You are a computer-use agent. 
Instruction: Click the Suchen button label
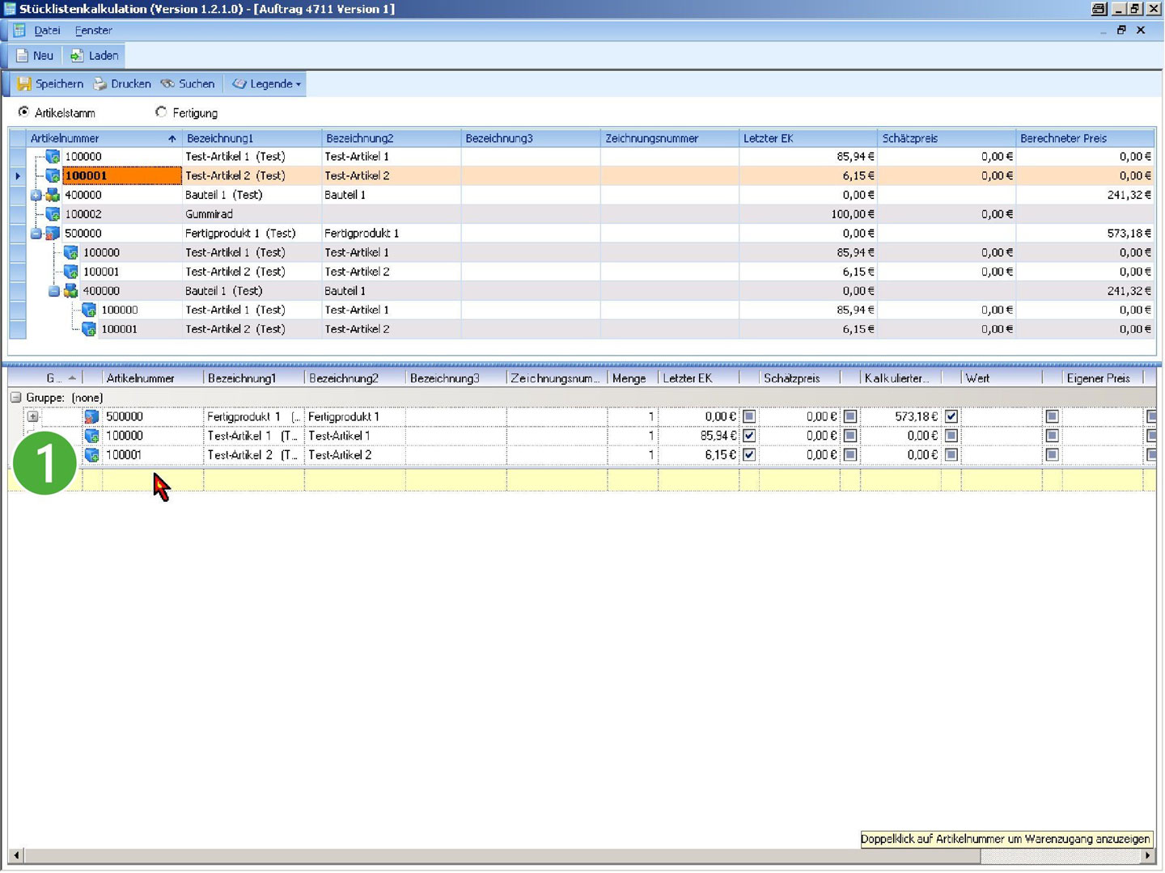click(197, 84)
